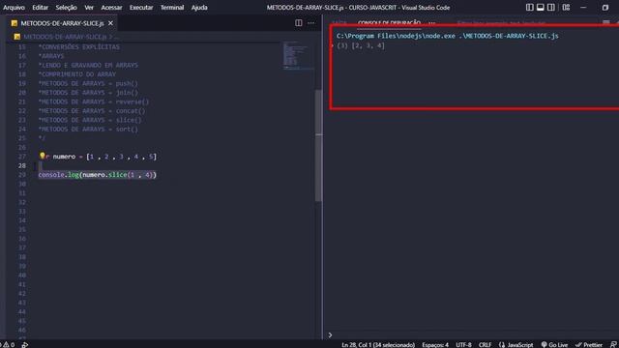The height and width of the screenshot is (348, 619).
Task: Change the UTF-8 encoding setting
Action: pos(463,345)
